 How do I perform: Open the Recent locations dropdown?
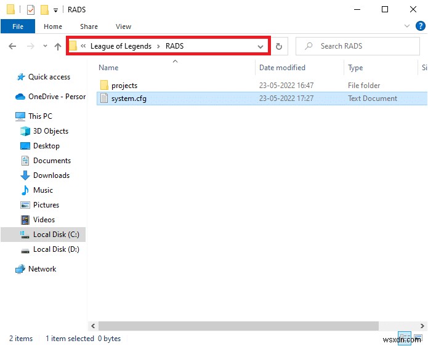(45, 46)
